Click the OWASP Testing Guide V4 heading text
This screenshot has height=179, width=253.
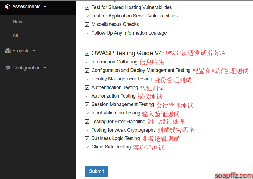(128, 53)
